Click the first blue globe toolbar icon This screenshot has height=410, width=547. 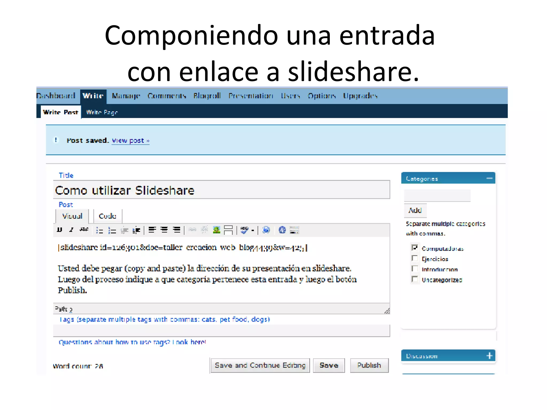point(266,230)
